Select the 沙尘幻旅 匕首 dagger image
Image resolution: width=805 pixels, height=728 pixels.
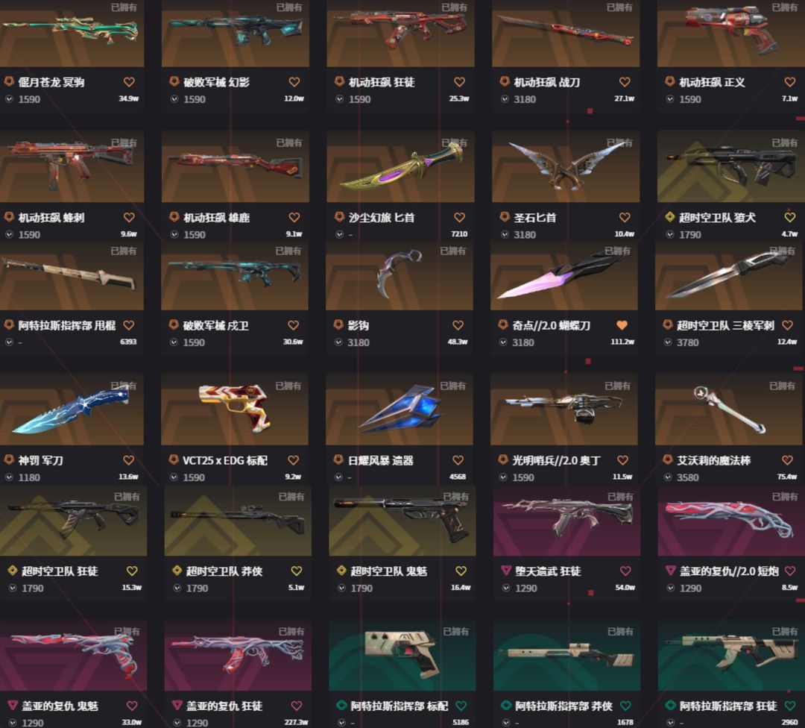point(400,166)
